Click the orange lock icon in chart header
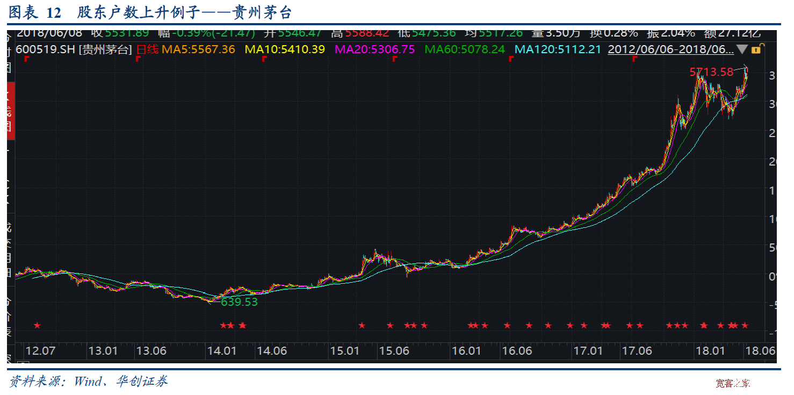 tap(756, 49)
